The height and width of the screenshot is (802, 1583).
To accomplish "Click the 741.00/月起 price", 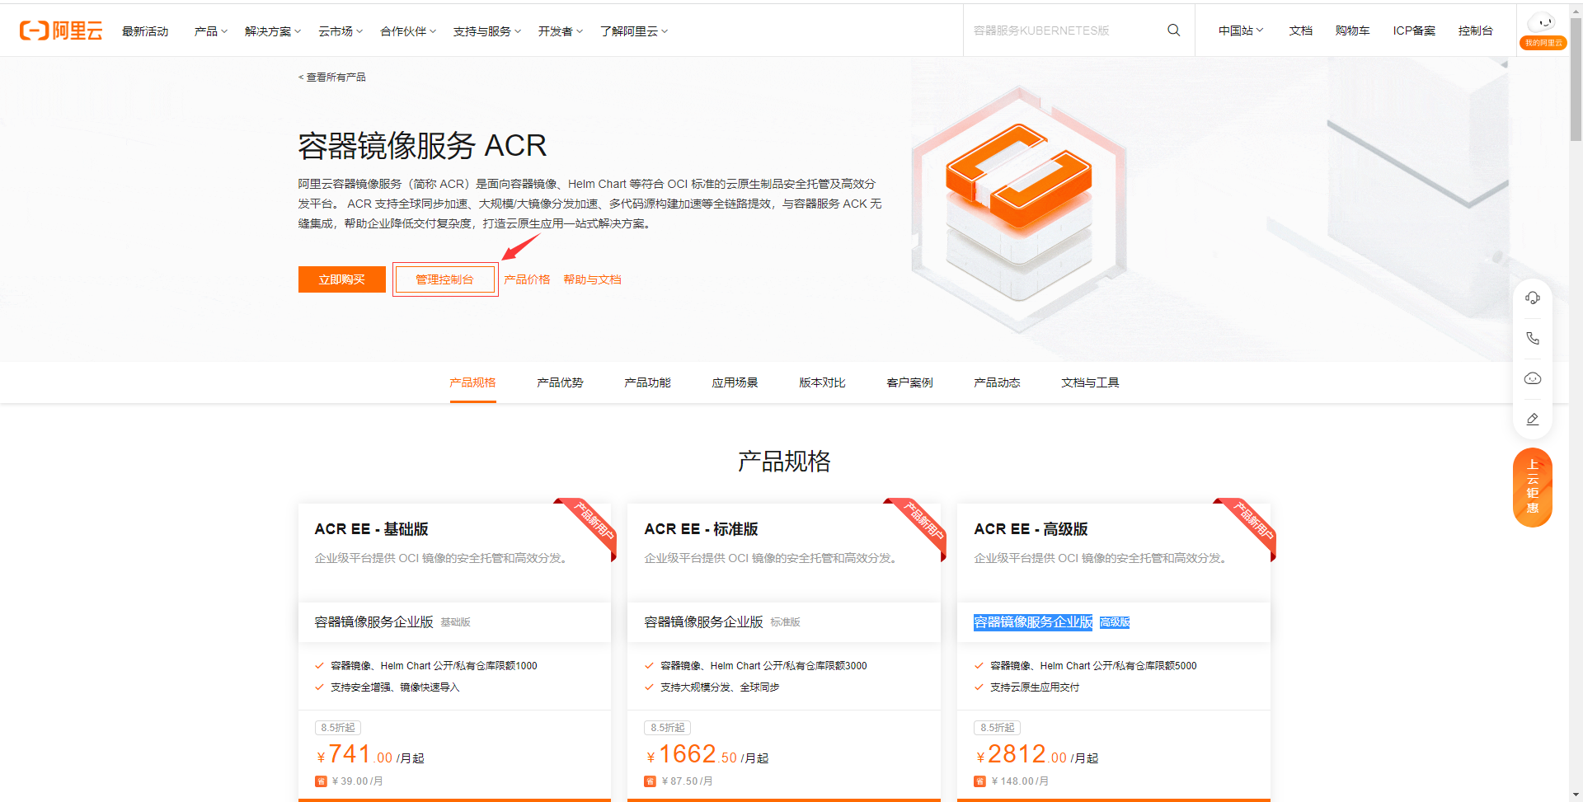I will click(370, 755).
